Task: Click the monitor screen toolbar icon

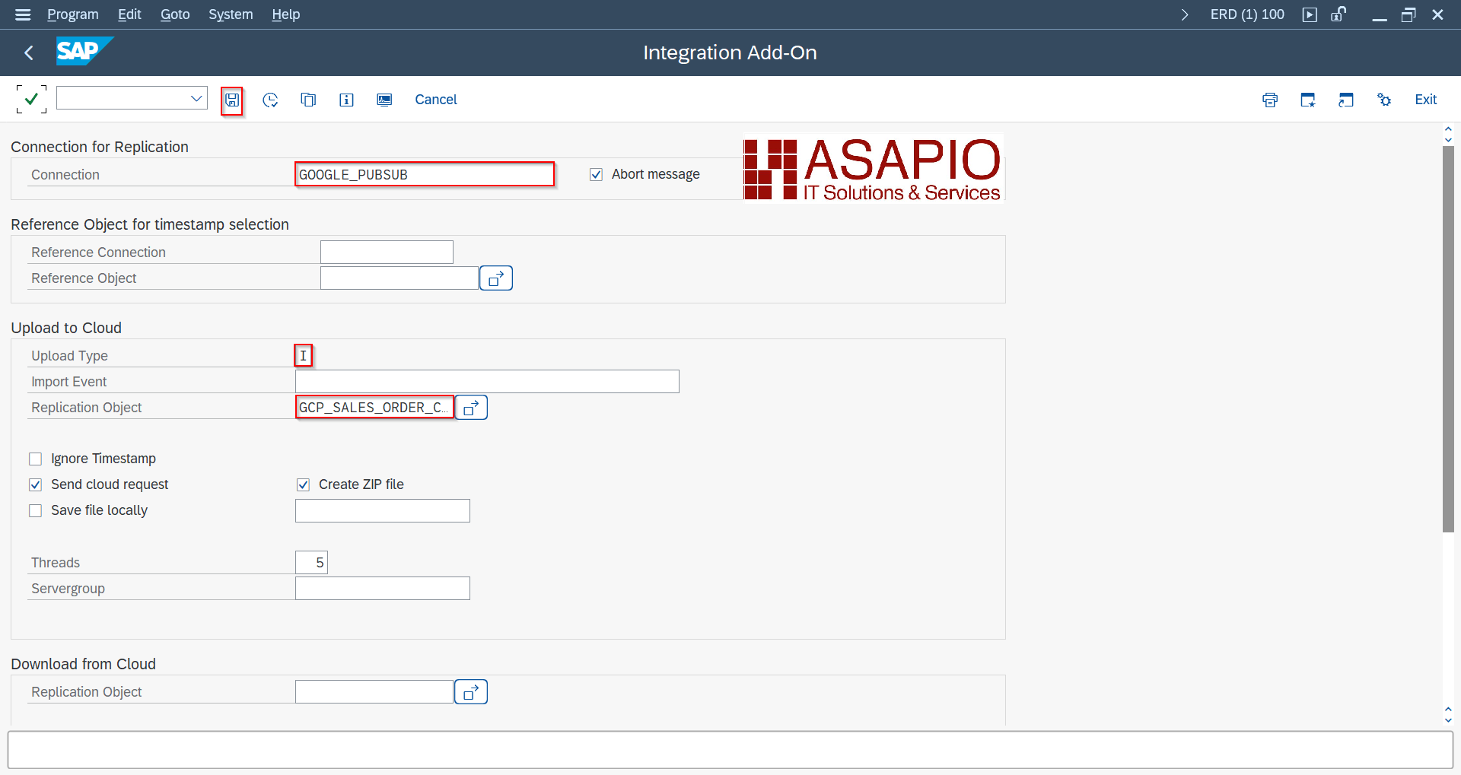Action: (384, 100)
